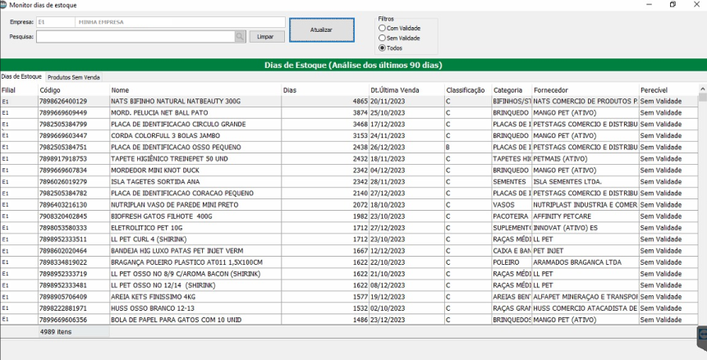Click the app icon in title bar
This screenshot has height=360, width=707.
pyautogui.click(x=3, y=5)
